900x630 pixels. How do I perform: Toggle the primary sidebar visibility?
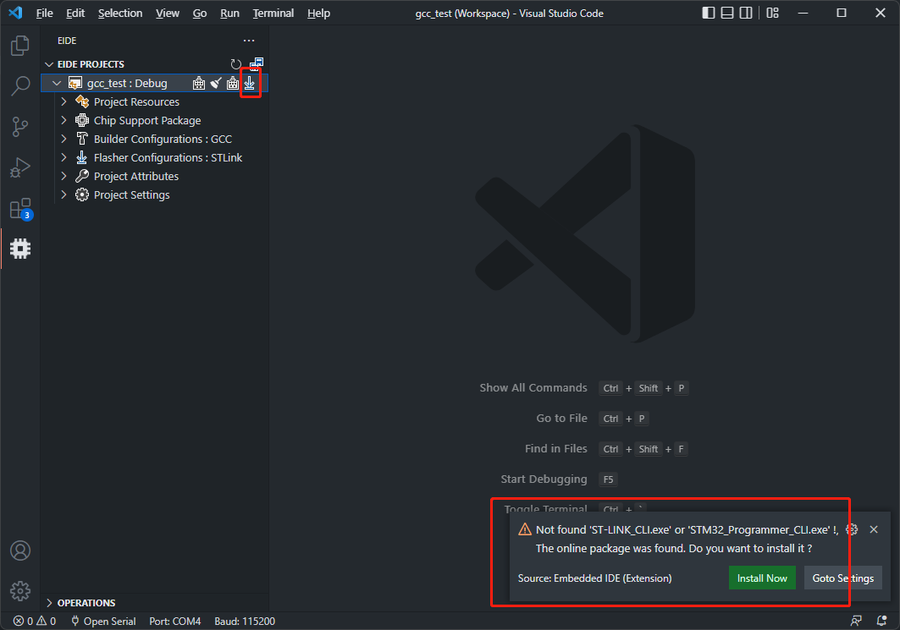pyautogui.click(x=707, y=13)
